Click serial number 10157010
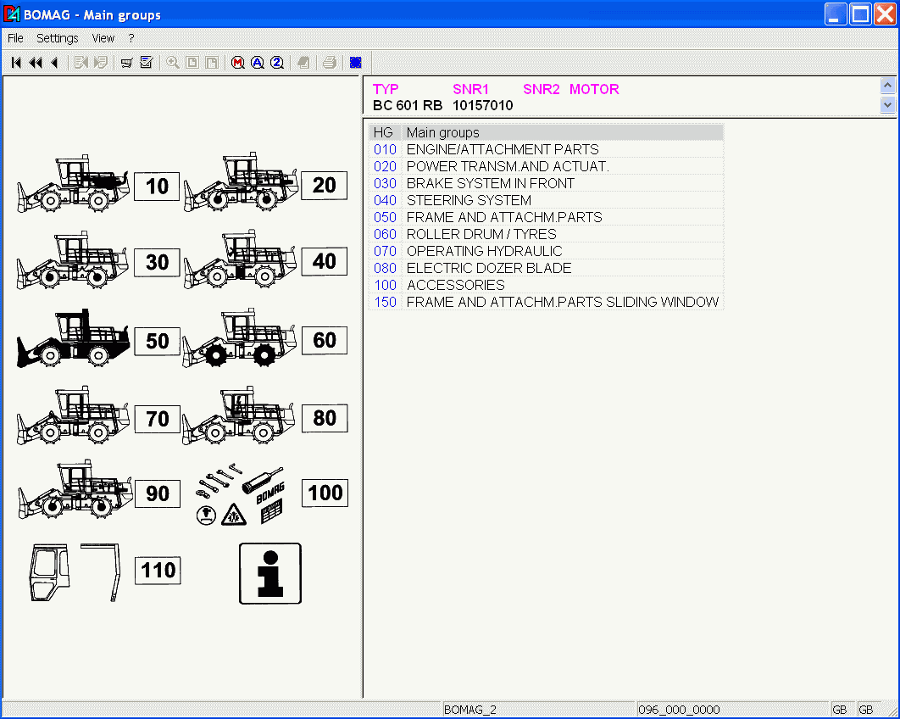Viewport: 900px width, 719px height. coord(483,106)
